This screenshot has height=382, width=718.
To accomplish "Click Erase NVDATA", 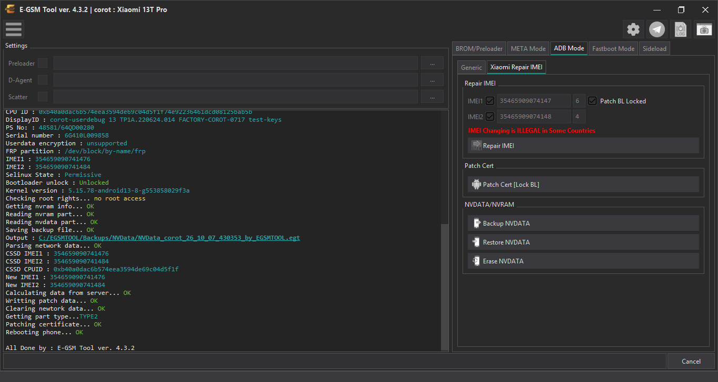I will click(x=583, y=261).
